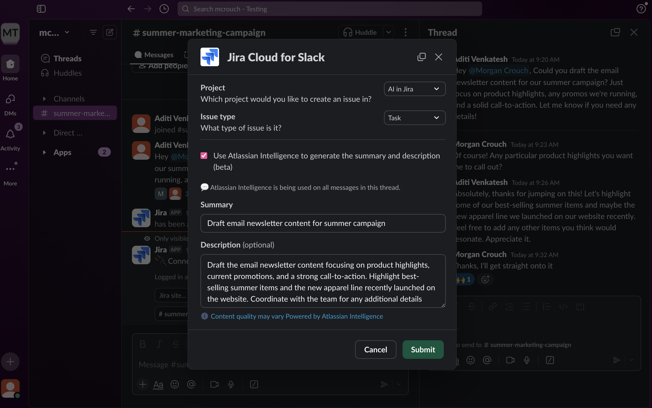Click the history clock icon
652x408 pixels.
[164, 9]
